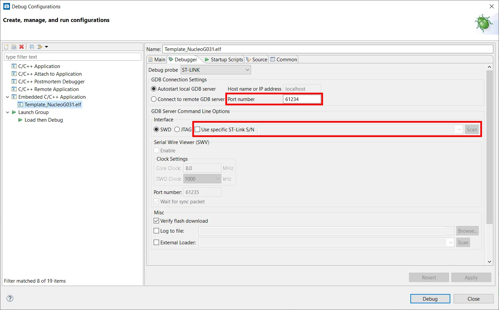Click the GDB Port number field 61234
499x310 pixels.
coord(302,99)
